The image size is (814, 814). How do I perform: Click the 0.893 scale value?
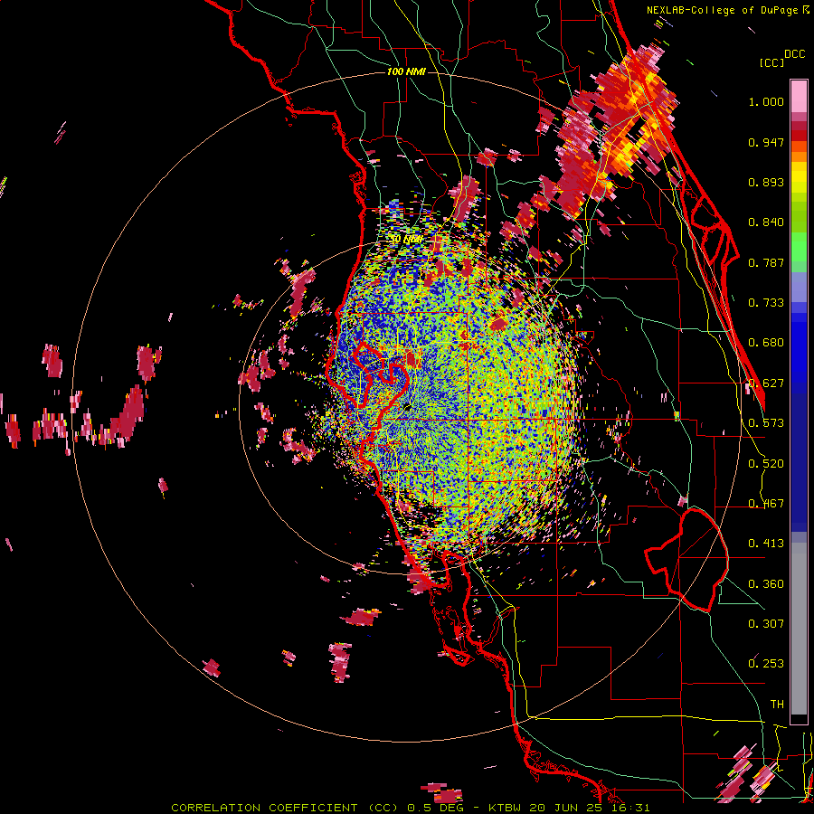coord(766,182)
